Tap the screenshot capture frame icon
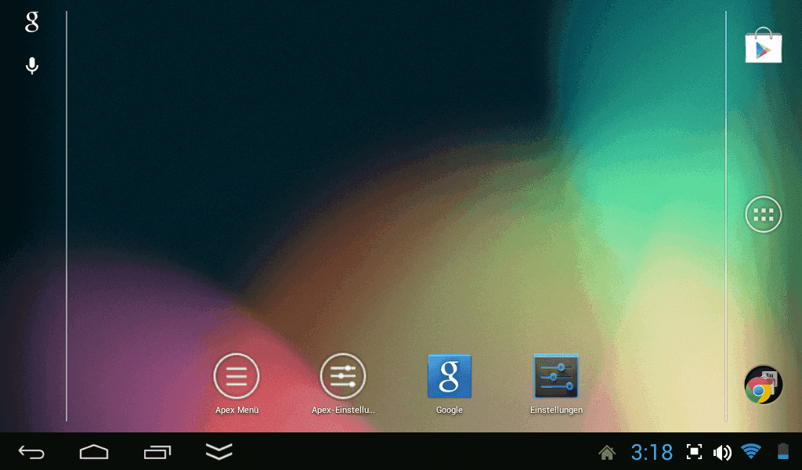This screenshot has width=802, height=470. 694,452
